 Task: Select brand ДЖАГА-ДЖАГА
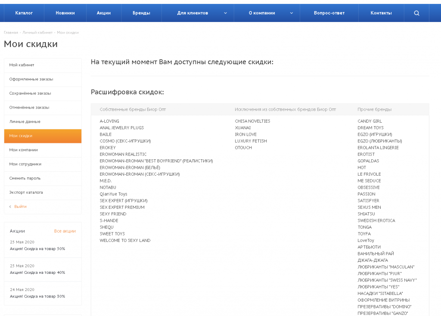point(373,260)
